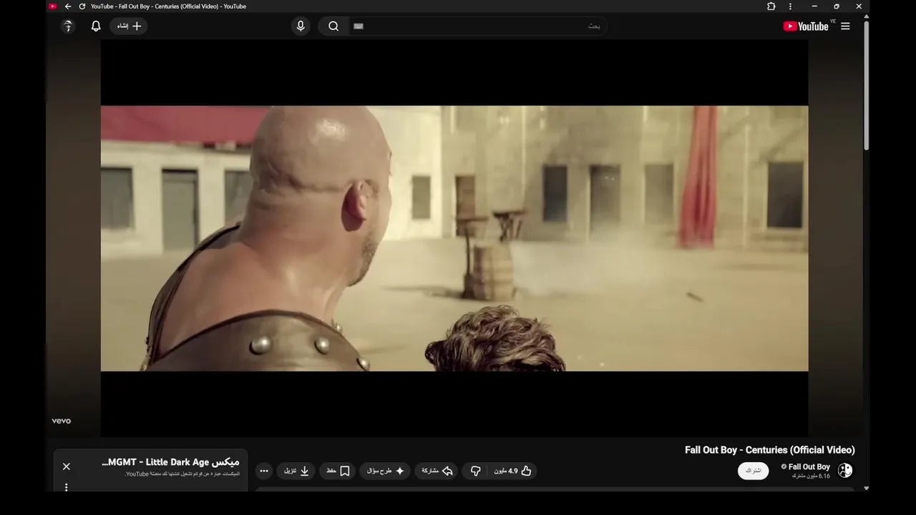Open the browser three-dot menu

point(790,6)
